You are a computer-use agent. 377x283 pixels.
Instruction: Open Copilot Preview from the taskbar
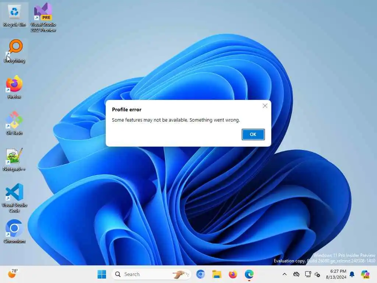pyautogui.click(x=365, y=274)
